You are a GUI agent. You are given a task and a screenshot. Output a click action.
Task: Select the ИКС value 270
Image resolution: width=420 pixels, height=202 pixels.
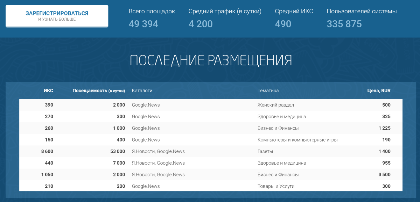[49, 116]
